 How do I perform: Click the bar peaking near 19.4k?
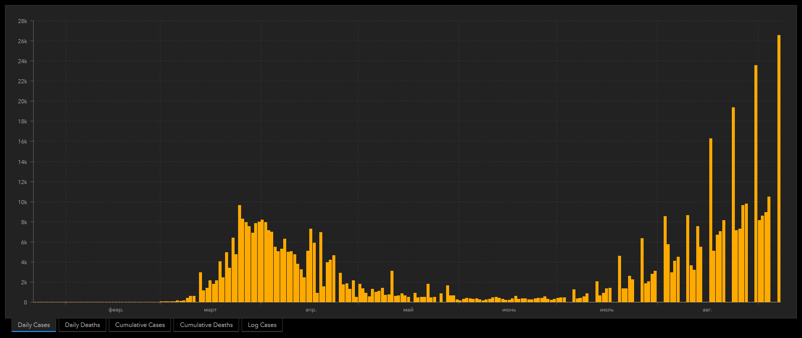733,205
